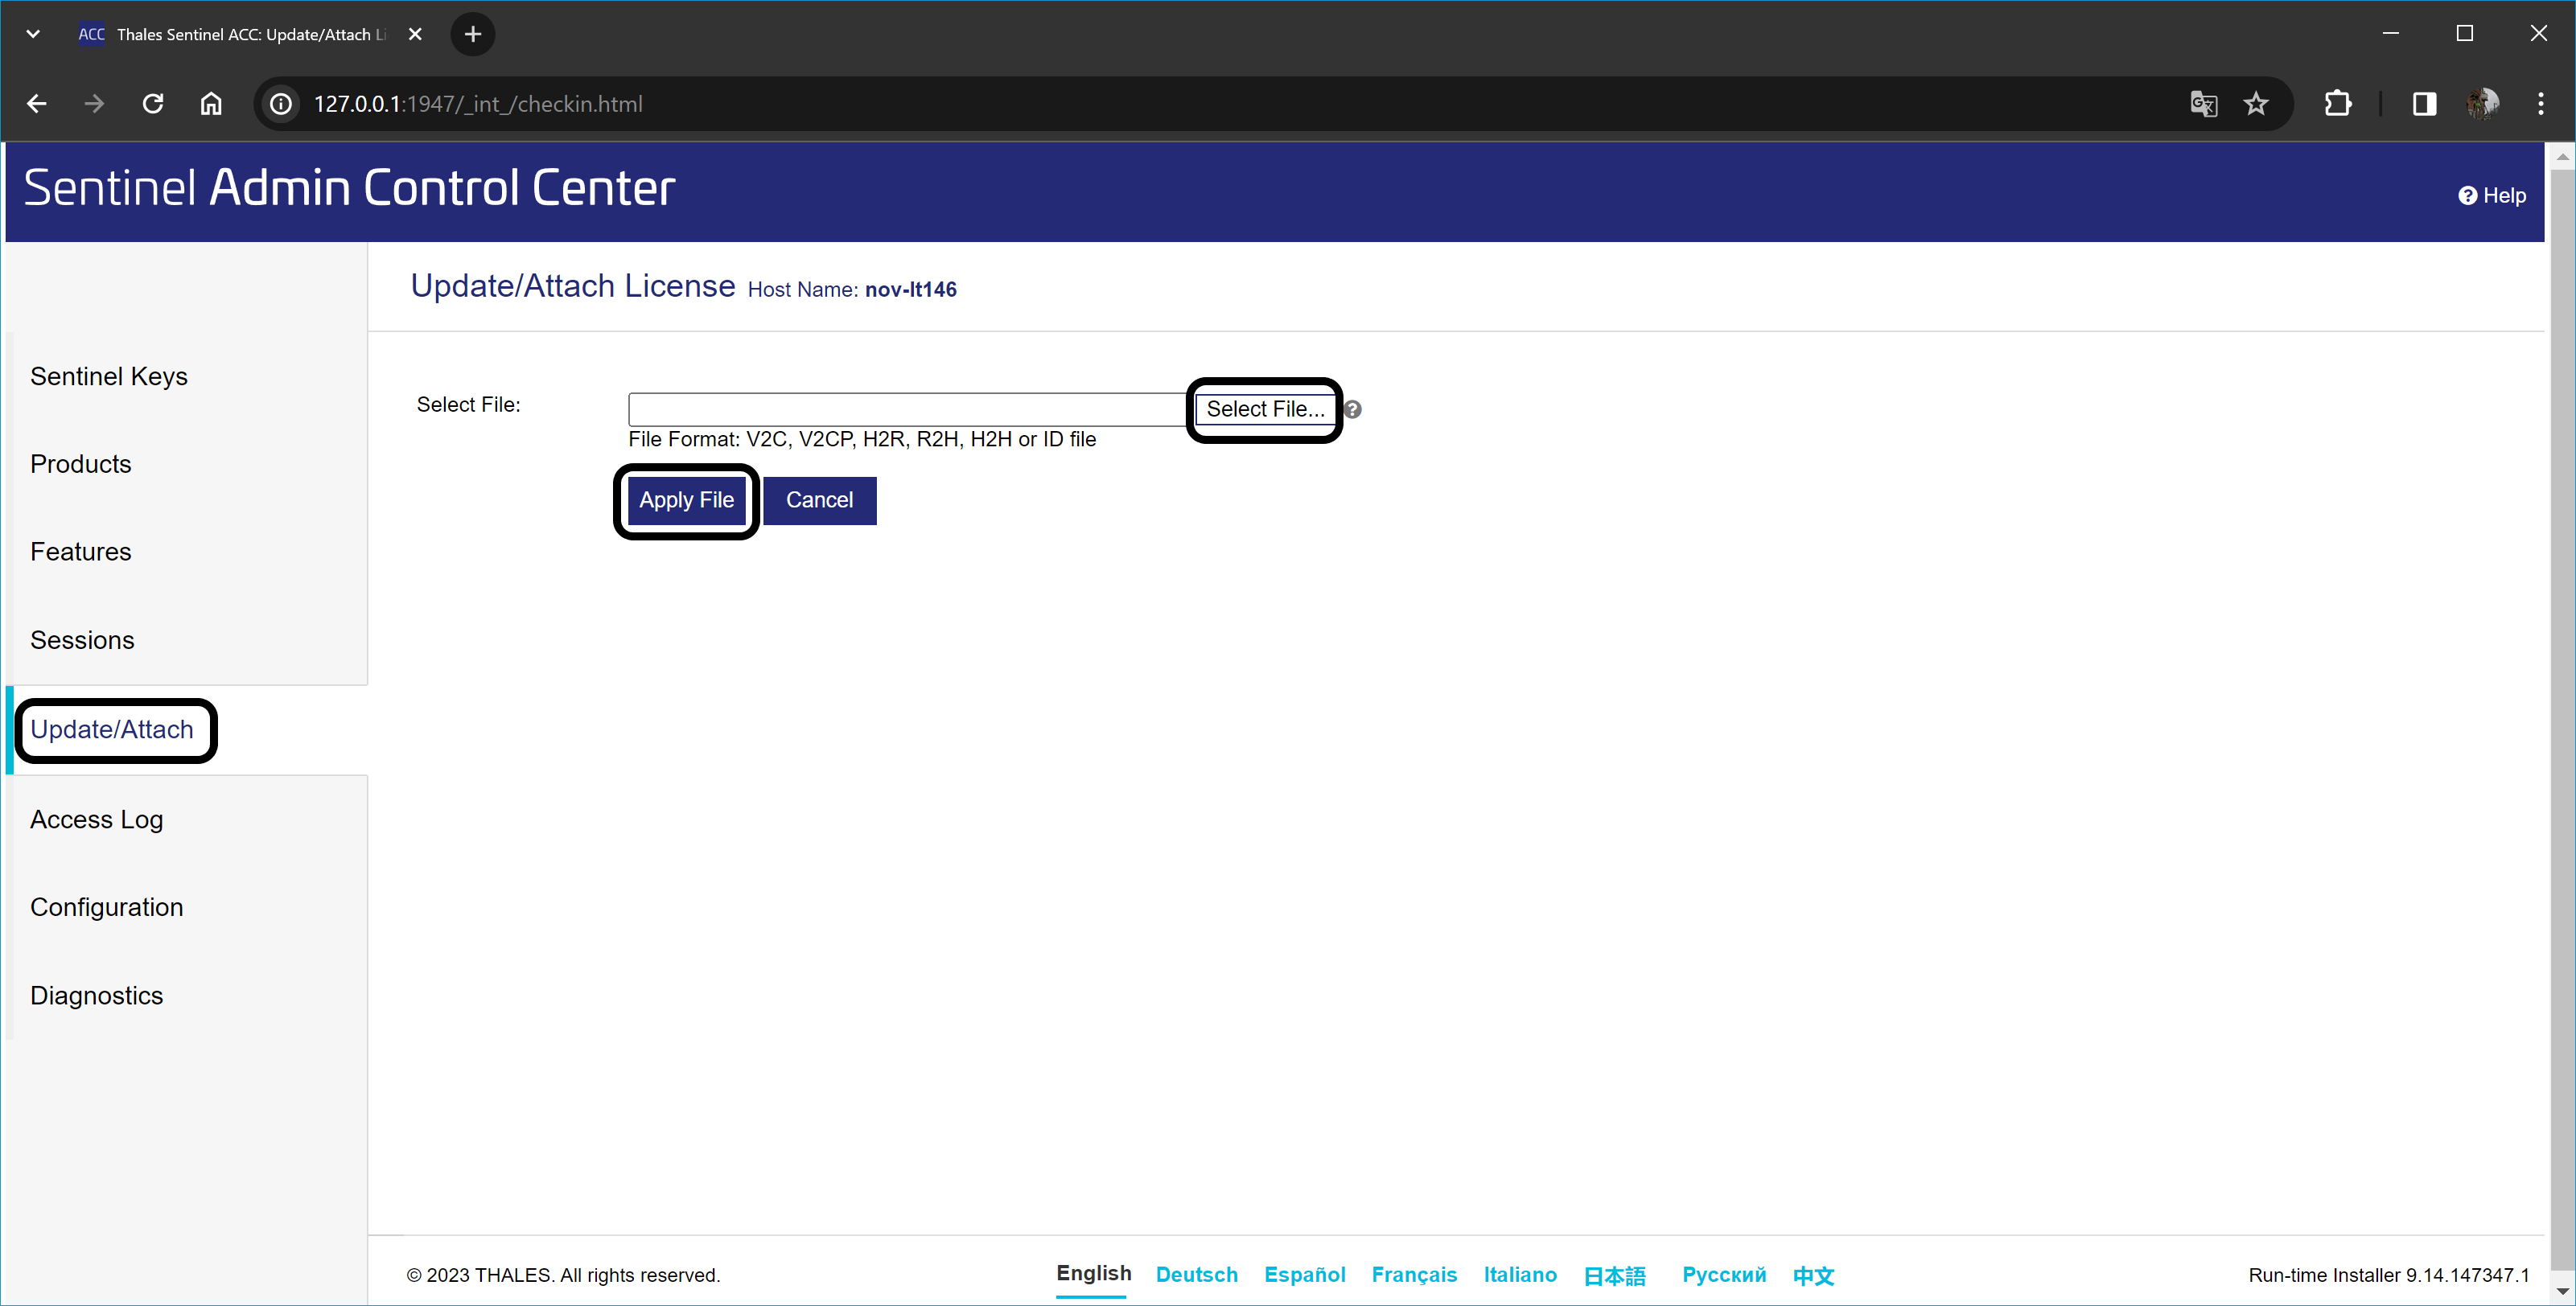Open the browser extensions puzzle icon
This screenshot has height=1306, width=2576.
coord(2337,104)
